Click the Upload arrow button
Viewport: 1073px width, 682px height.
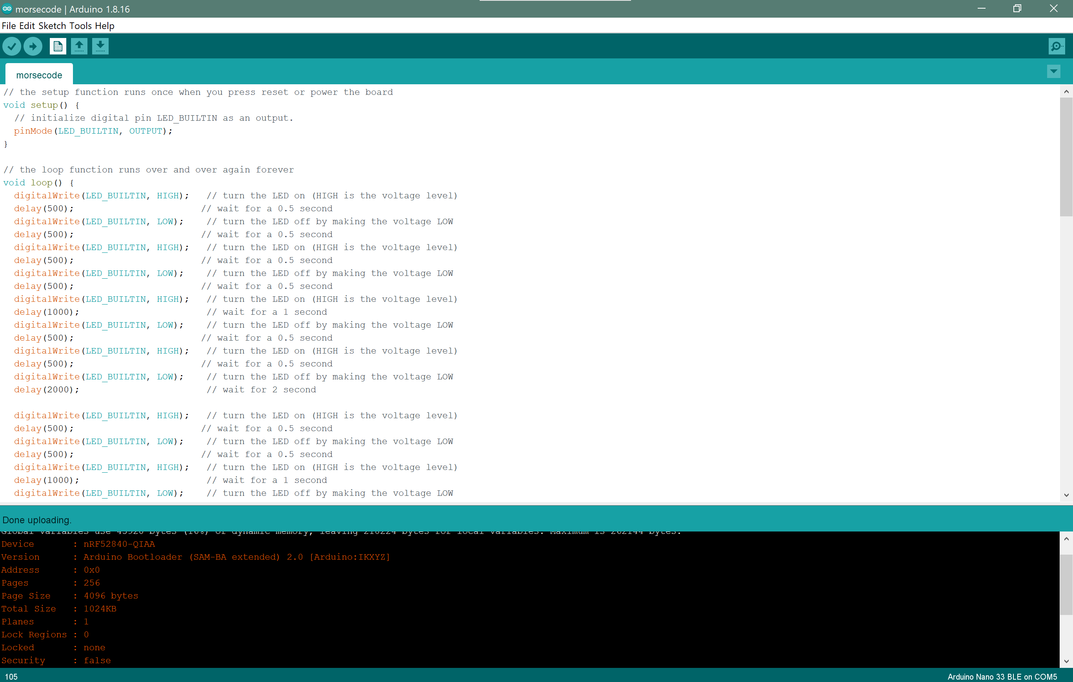click(x=33, y=46)
